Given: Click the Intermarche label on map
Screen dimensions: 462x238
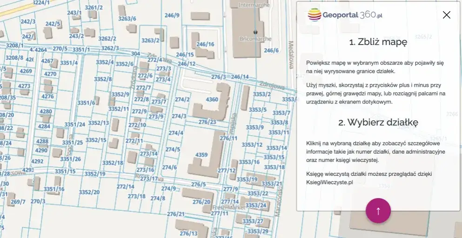Looking at the screenshot, I should [x=254, y=5].
